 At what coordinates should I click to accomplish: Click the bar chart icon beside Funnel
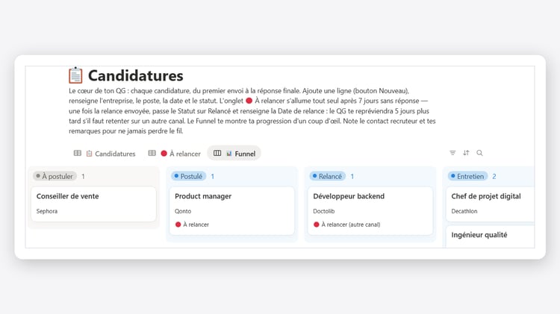click(x=229, y=154)
